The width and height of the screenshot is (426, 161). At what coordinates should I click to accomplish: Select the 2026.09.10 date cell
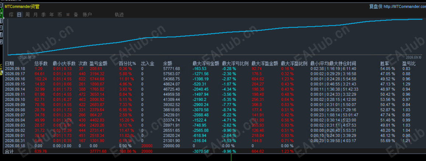click(15, 99)
